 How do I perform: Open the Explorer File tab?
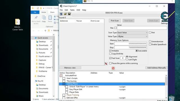click(35, 12)
